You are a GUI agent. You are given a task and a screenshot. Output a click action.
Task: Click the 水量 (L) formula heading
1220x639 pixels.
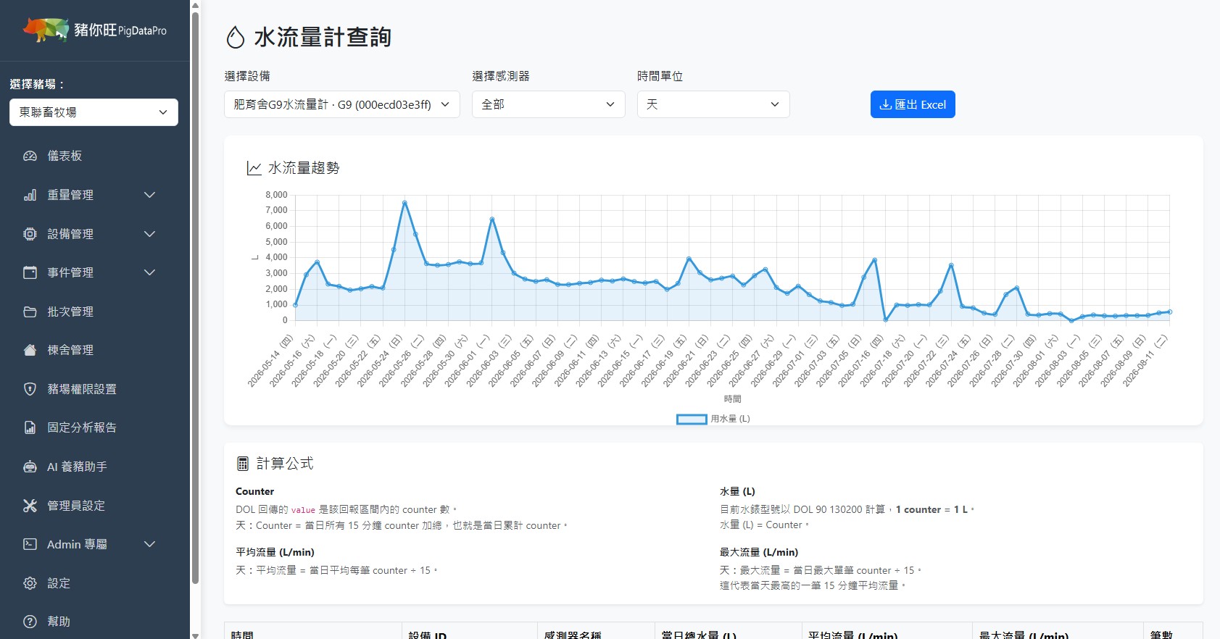[x=737, y=491]
